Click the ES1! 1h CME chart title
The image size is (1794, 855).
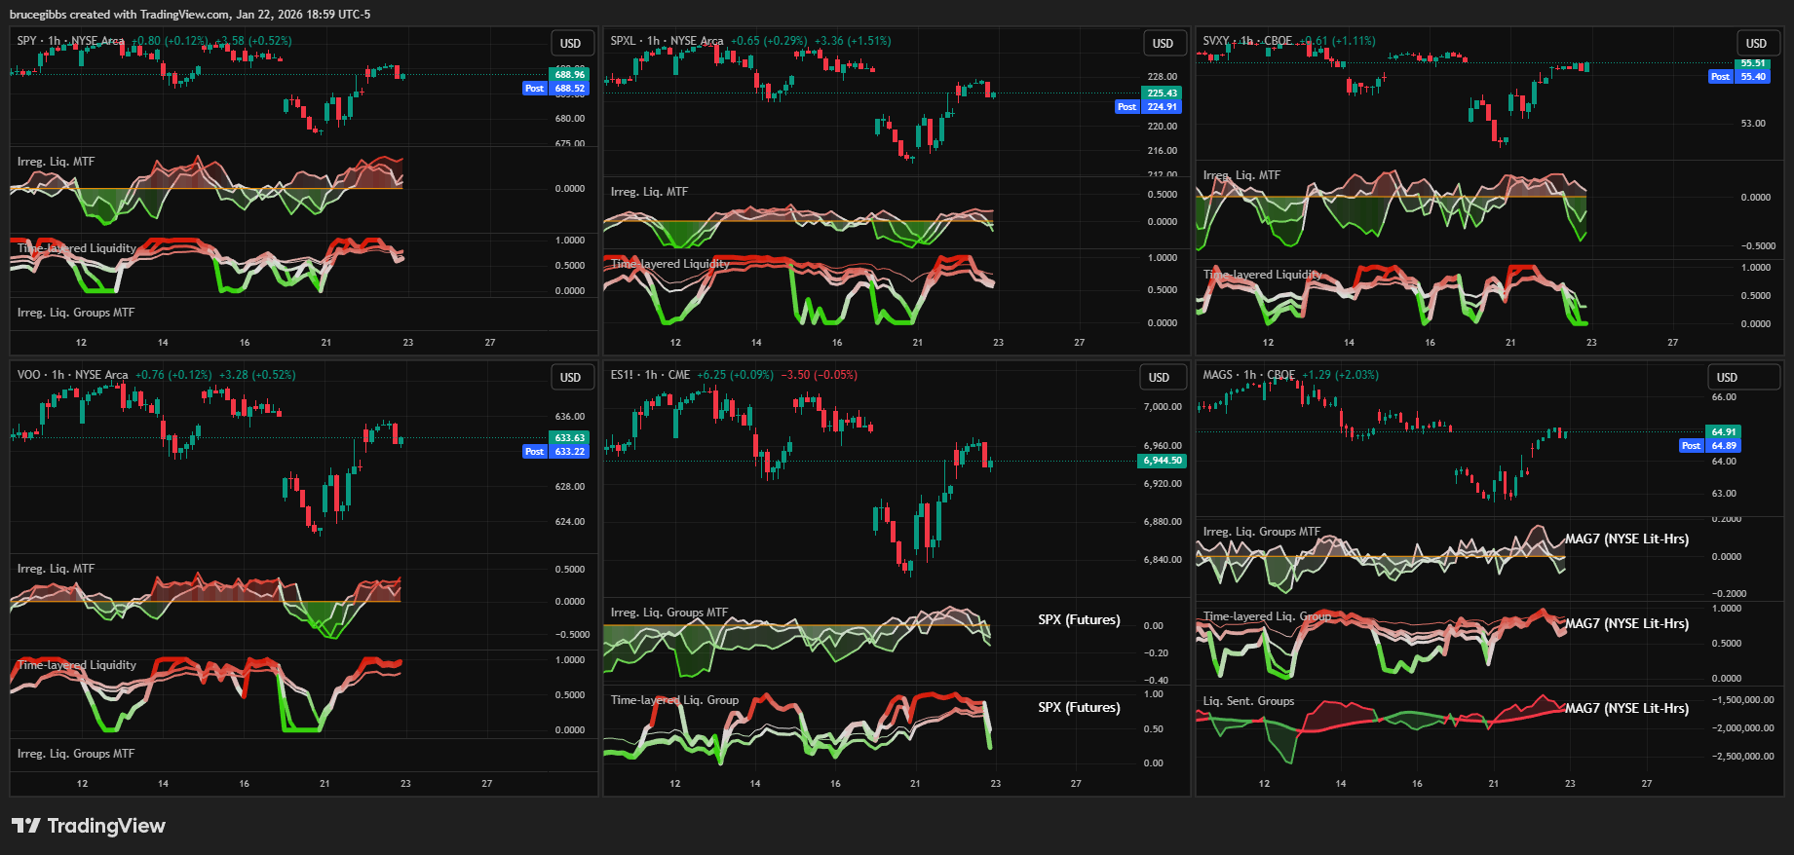[650, 375]
